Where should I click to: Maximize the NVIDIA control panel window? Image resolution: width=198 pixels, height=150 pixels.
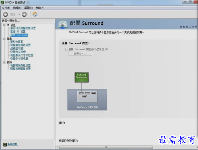coord(191,2)
